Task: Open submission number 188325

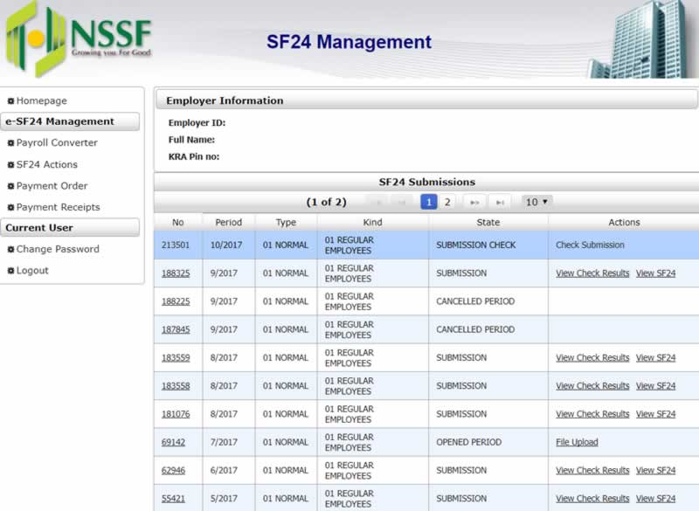Action: 176,273
